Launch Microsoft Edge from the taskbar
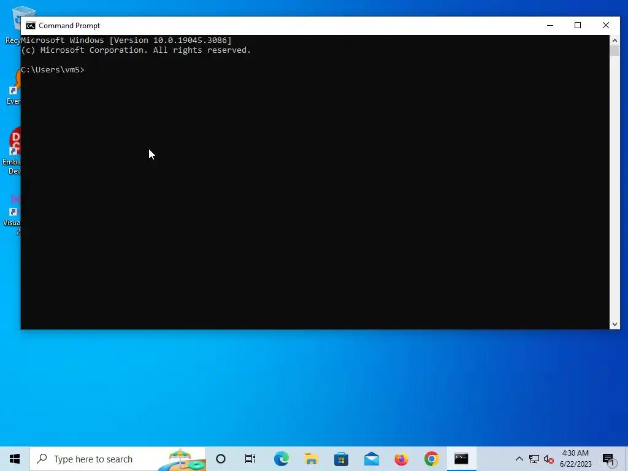 pyautogui.click(x=281, y=459)
